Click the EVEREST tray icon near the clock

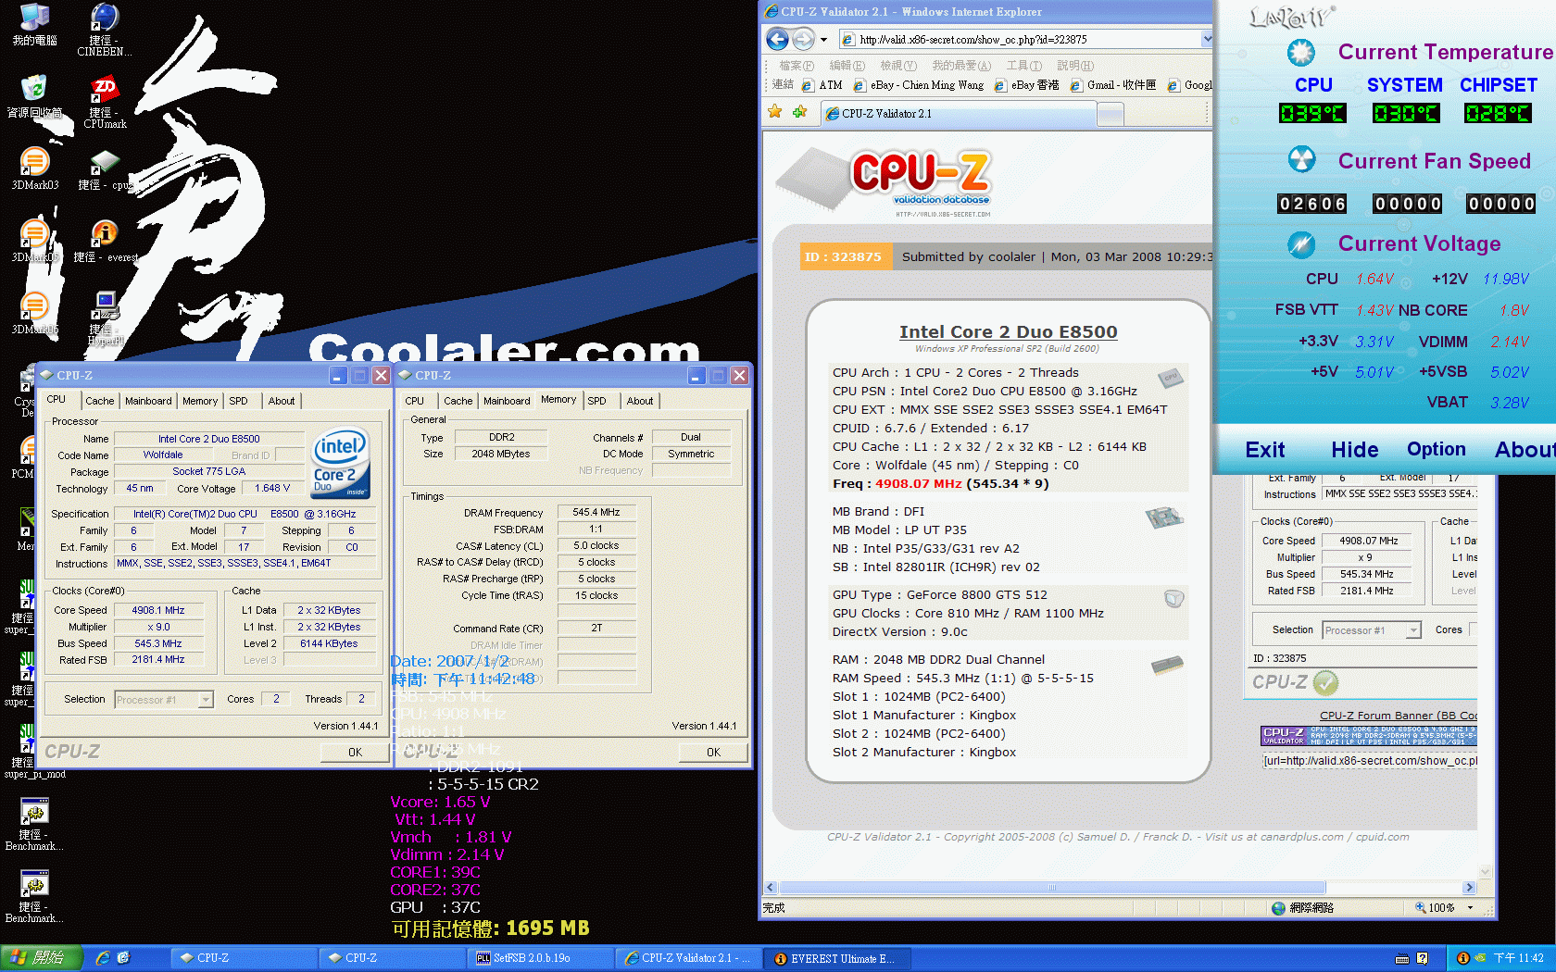pos(1462,958)
